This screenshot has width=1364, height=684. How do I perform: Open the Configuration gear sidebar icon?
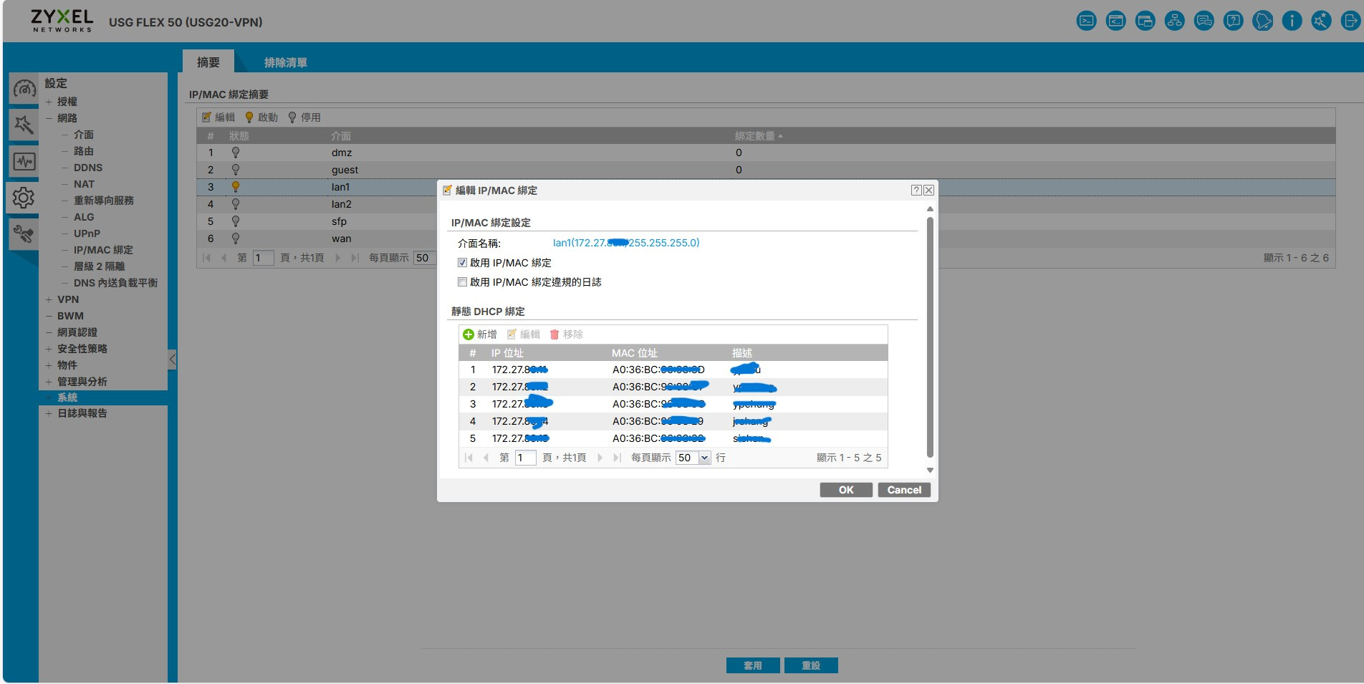pos(24,198)
